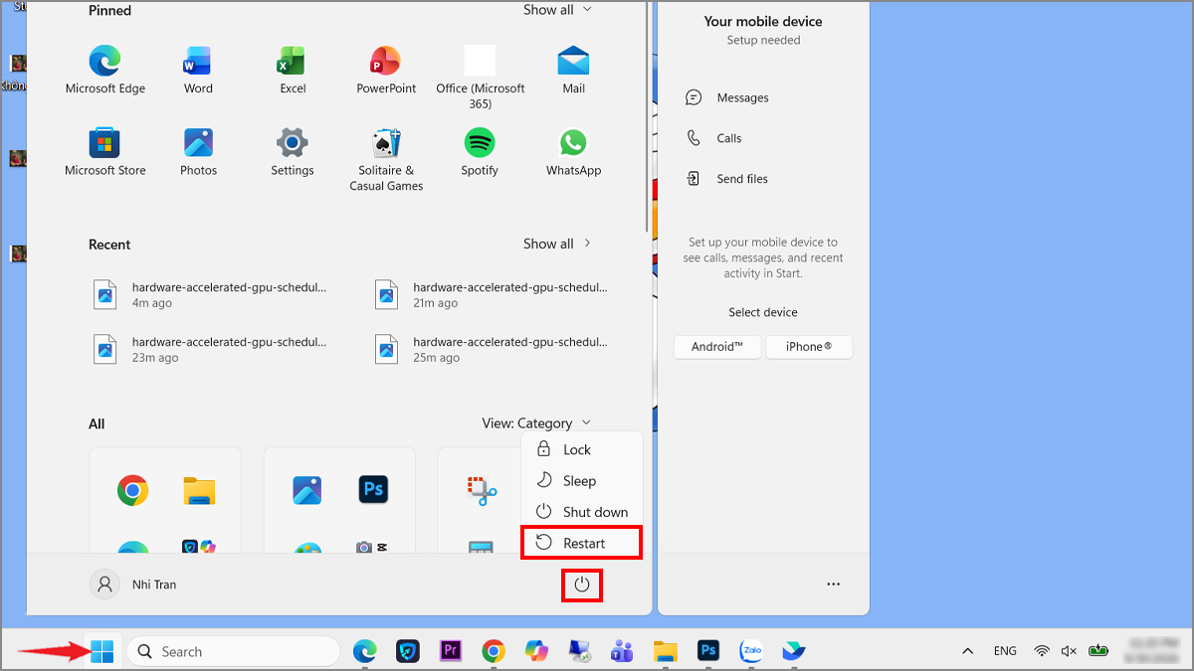This screenshot has width=1194, height=671.
Task: Show all Recent files
Action: click(x=557, y=244)
